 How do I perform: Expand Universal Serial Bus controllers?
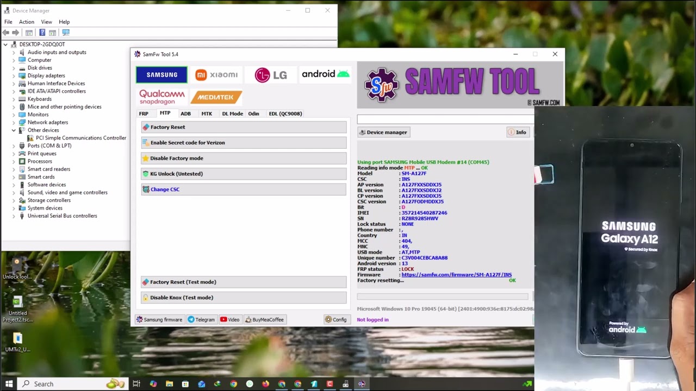(14, 216)
